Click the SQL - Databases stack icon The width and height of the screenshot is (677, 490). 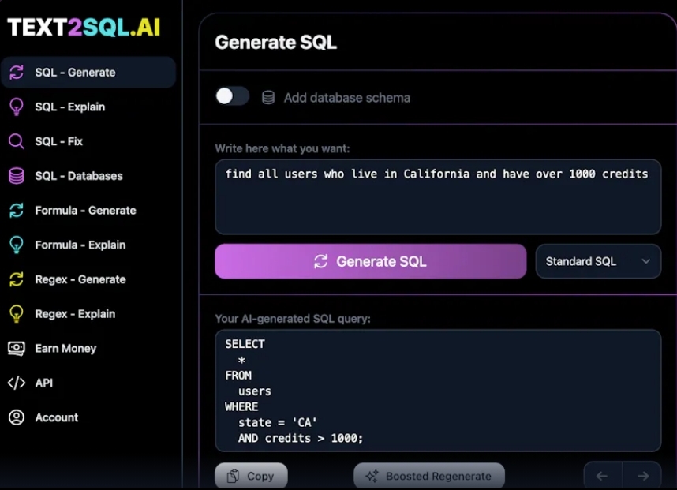pyautogui.click(x=16, y=176)
